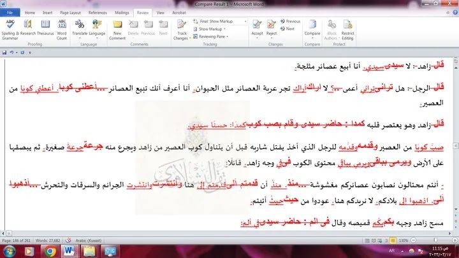459x258 pixels.
Task: Open the Reject dropdown arrow
Action: (272, 38)
